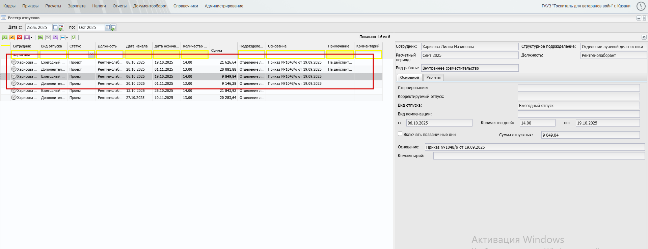
Task: Click the по date field showing Окт 2025
Action: tap(91, 28)
